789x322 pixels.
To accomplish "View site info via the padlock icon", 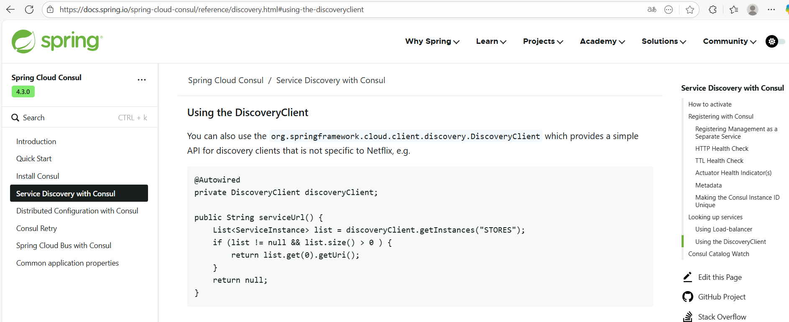I will (x=50, y=9).
